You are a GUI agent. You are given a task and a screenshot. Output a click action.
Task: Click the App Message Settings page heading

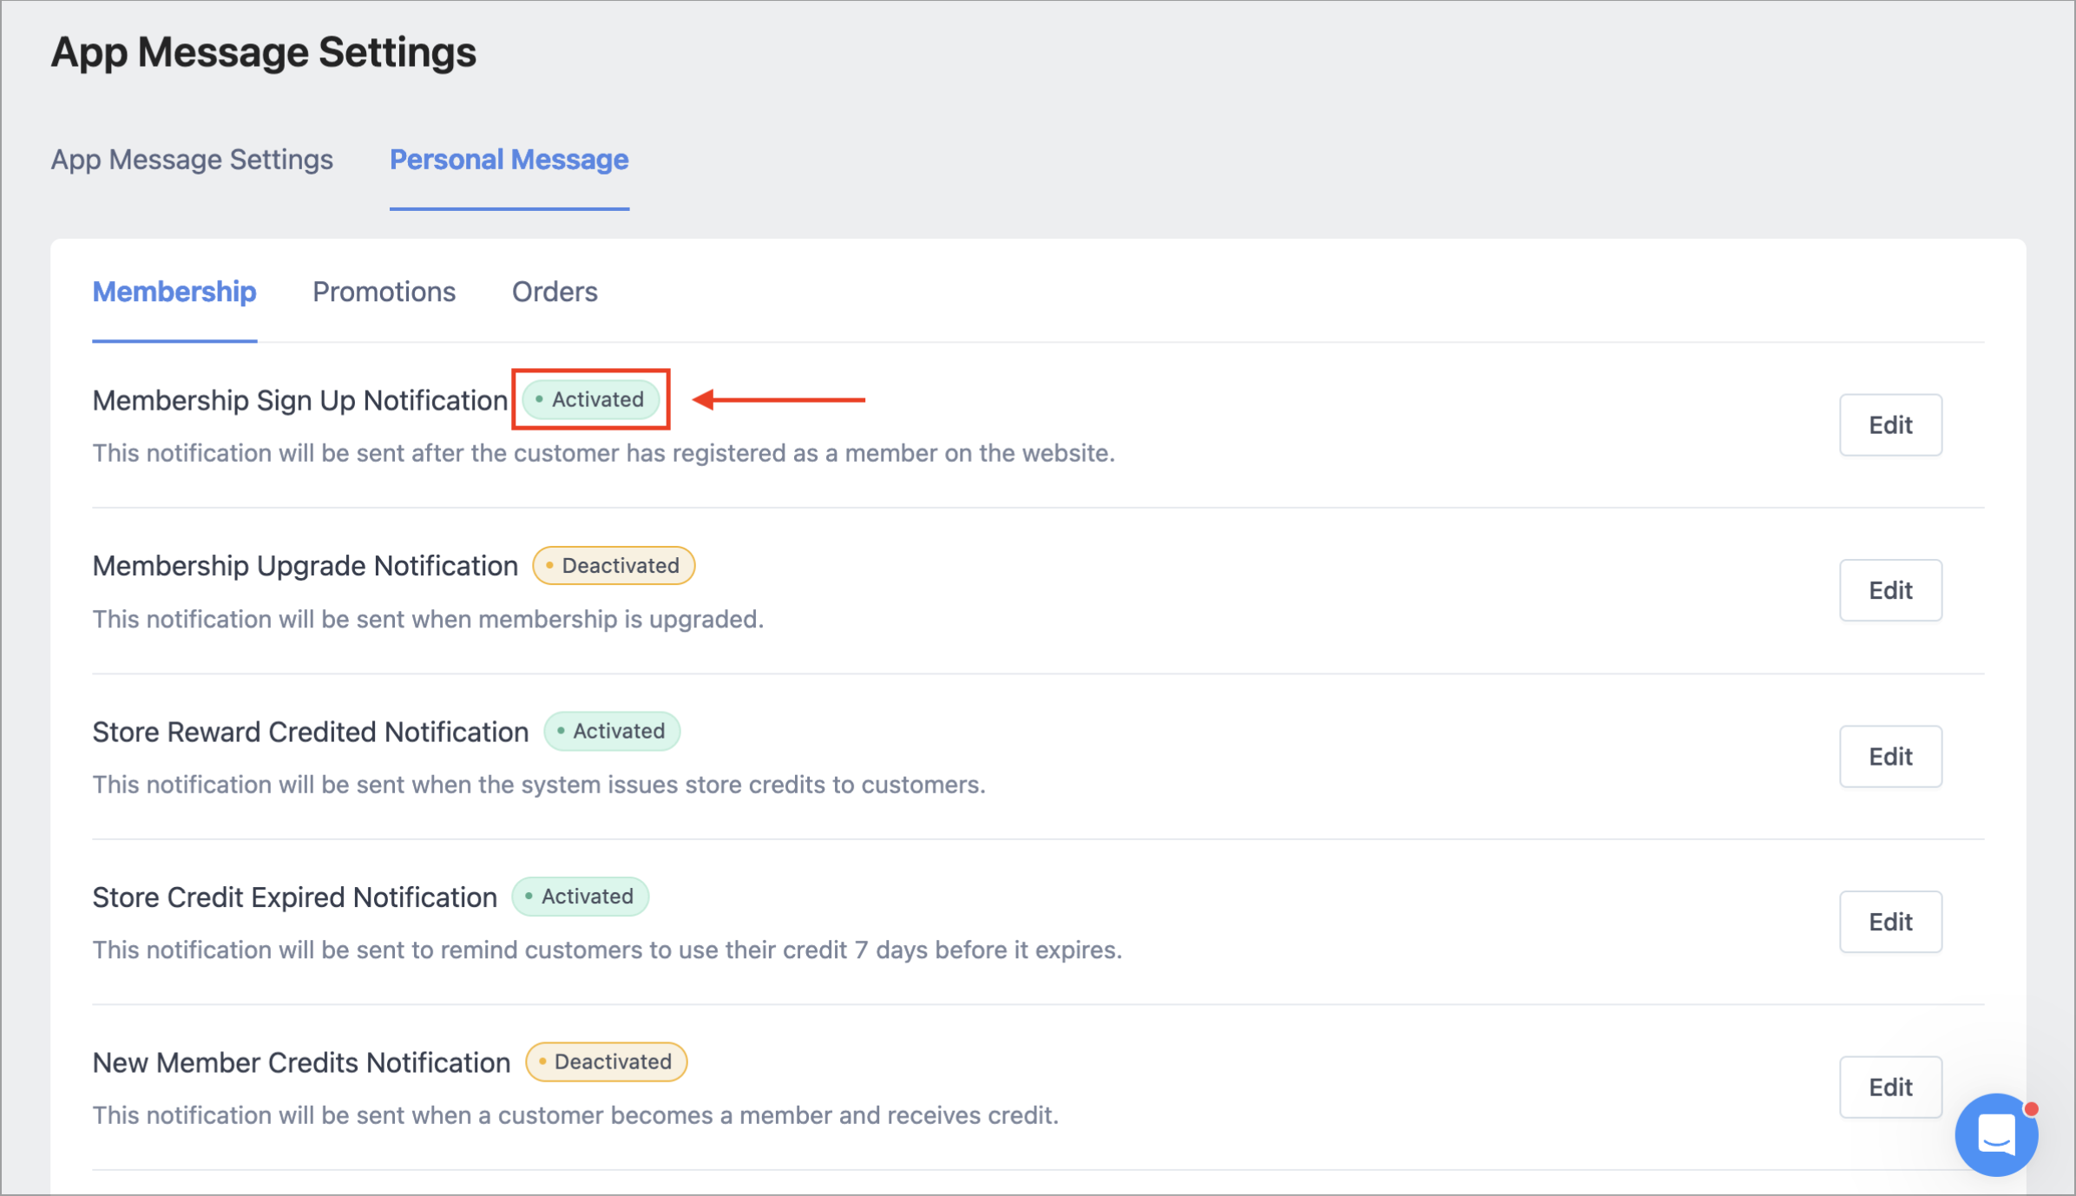[264, 52]
